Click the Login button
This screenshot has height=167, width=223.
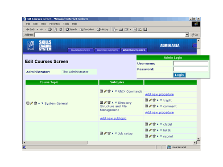pos(179,75)
